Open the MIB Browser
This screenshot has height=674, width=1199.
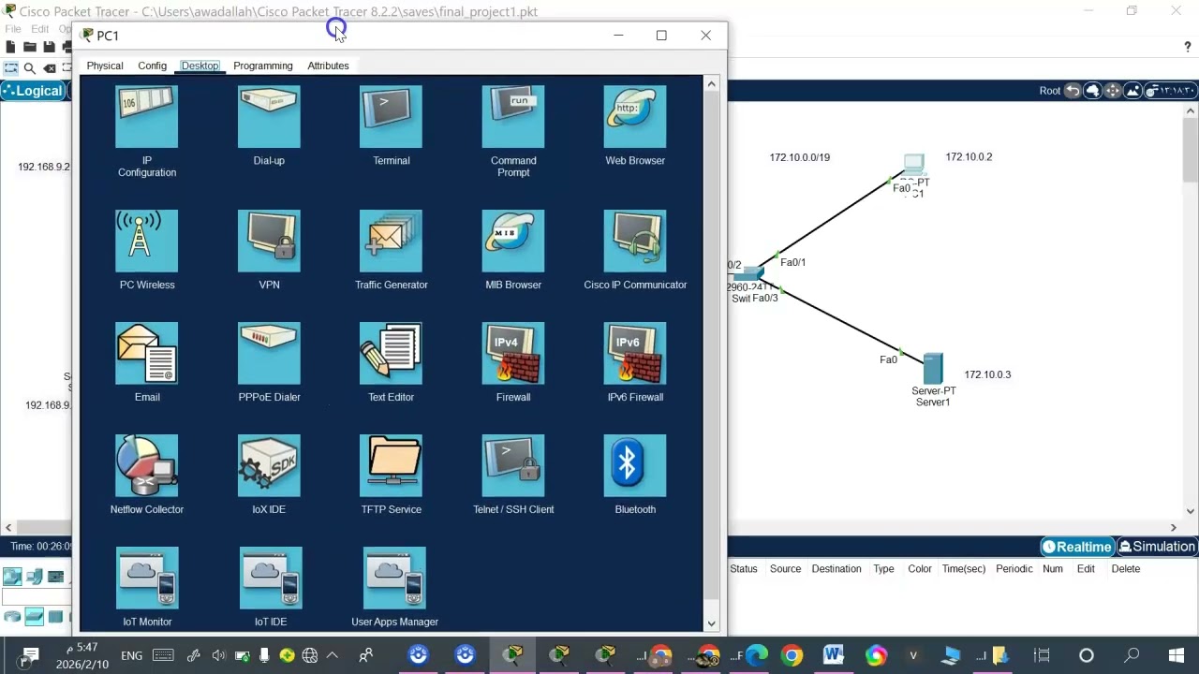pos(513,241)
